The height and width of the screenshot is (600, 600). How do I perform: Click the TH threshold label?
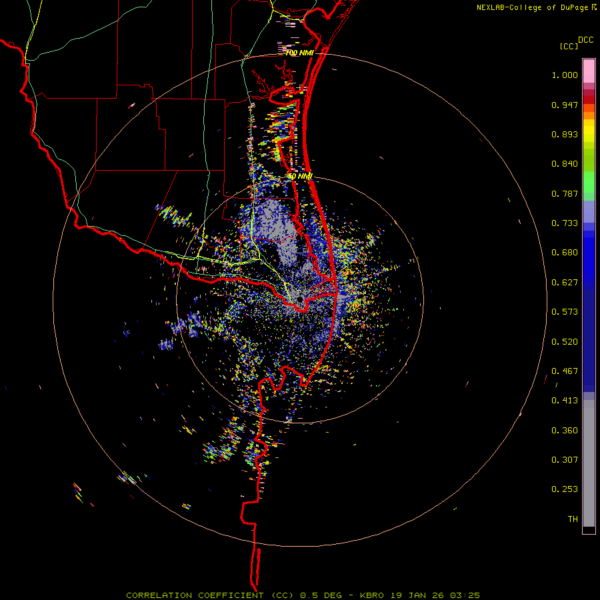[x=573, y=519]
